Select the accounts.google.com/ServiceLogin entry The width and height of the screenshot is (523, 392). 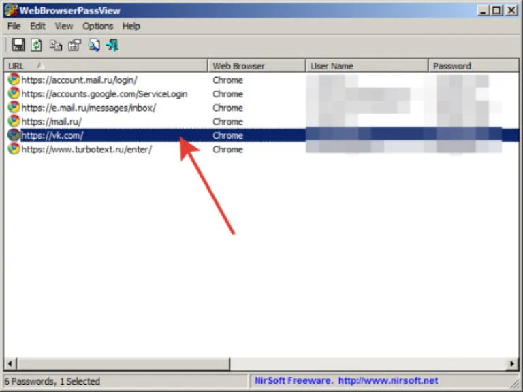click(104, 94)
